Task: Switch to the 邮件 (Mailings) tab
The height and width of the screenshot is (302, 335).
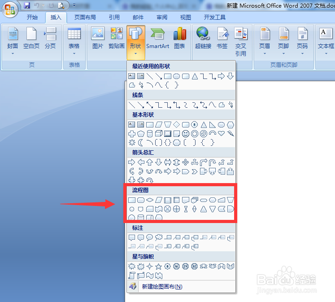Action: [x=138, y=18]
